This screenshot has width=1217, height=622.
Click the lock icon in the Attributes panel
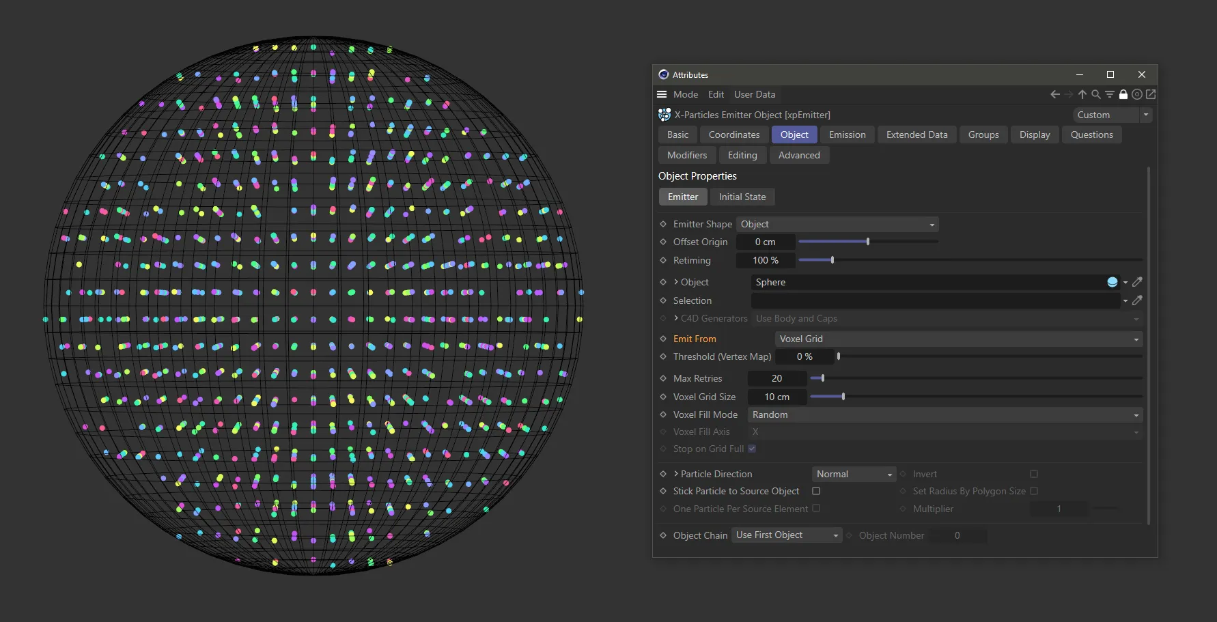[x=1123, y=94]
